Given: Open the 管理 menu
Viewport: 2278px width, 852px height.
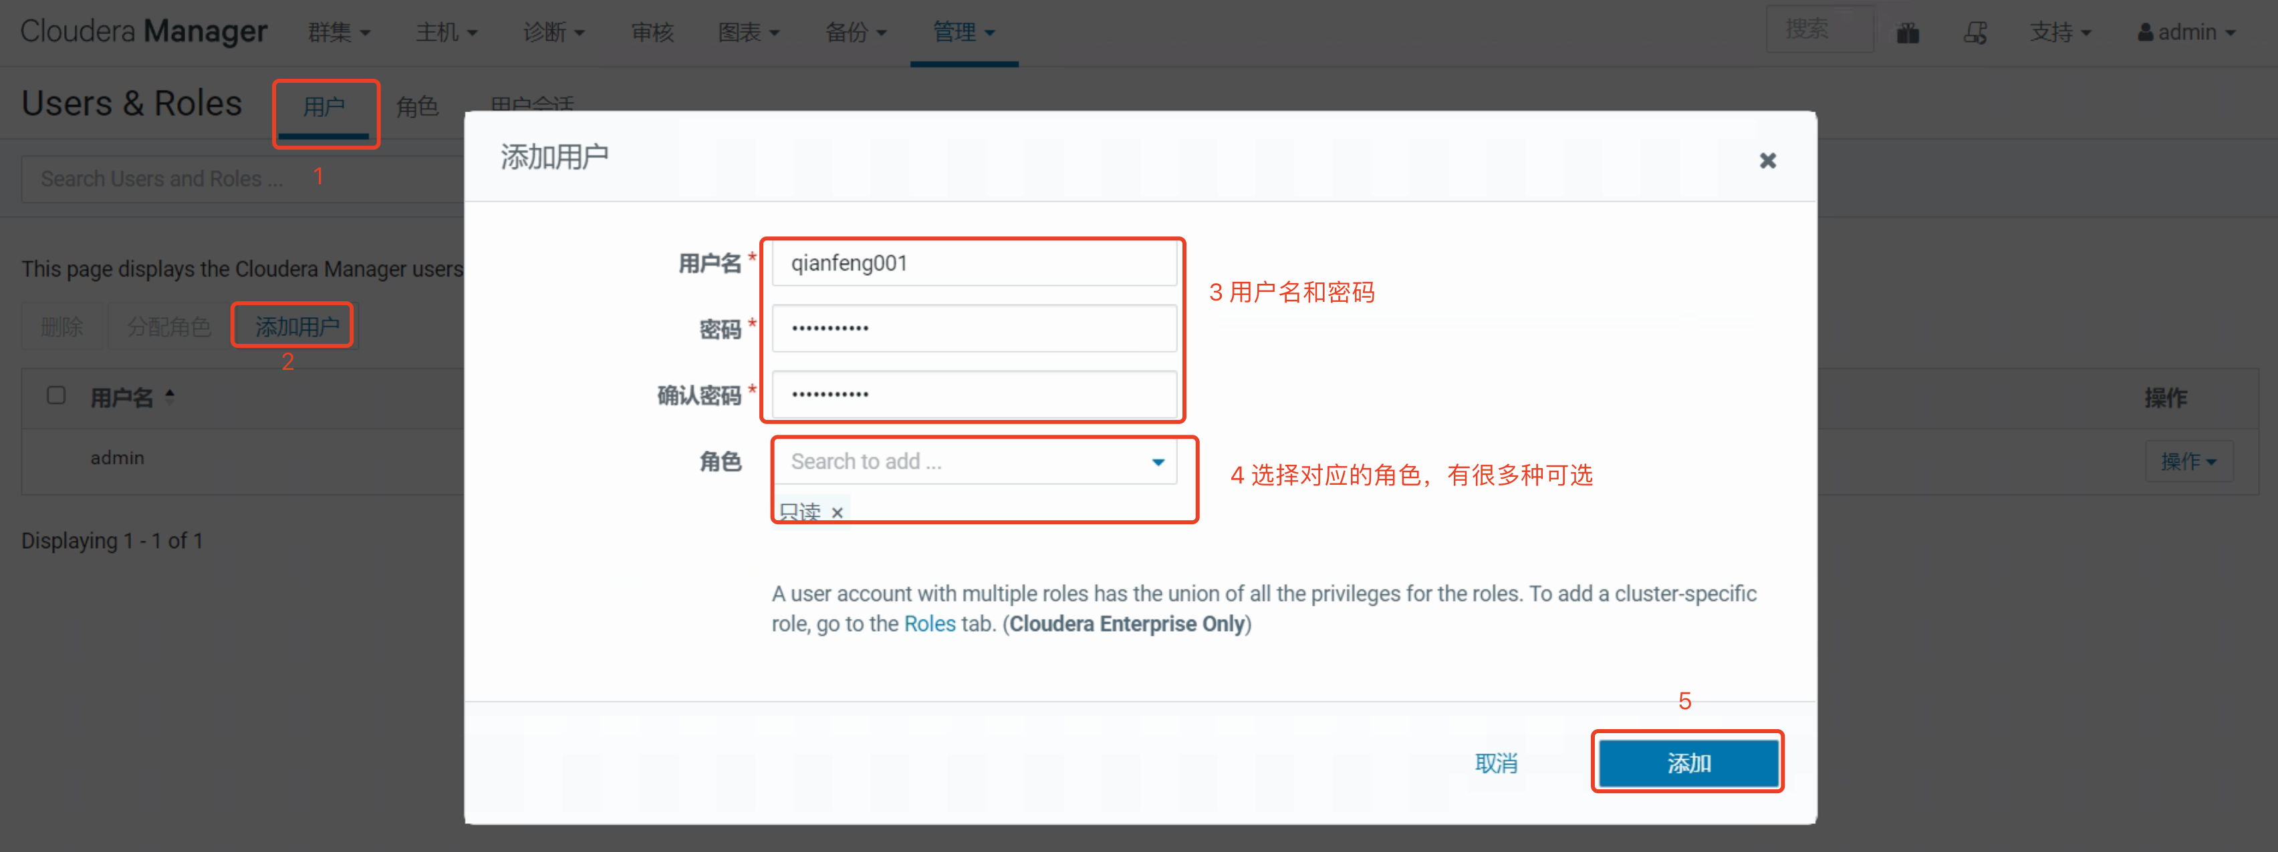Looking at the screenshot, I should pos(963,33).
